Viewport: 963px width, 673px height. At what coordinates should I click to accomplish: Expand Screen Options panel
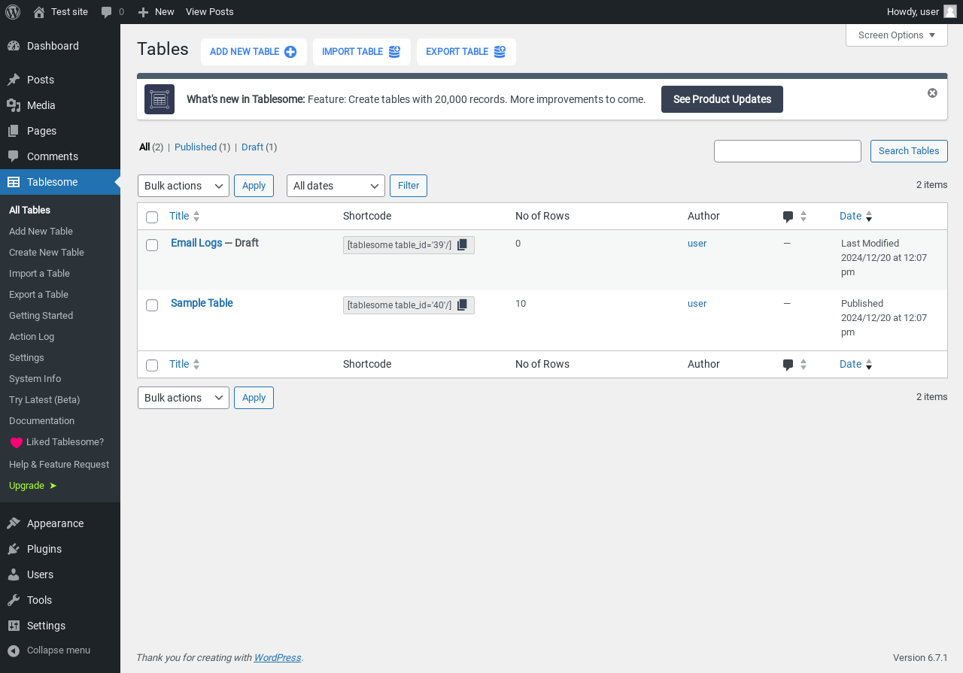pos(897,35)
